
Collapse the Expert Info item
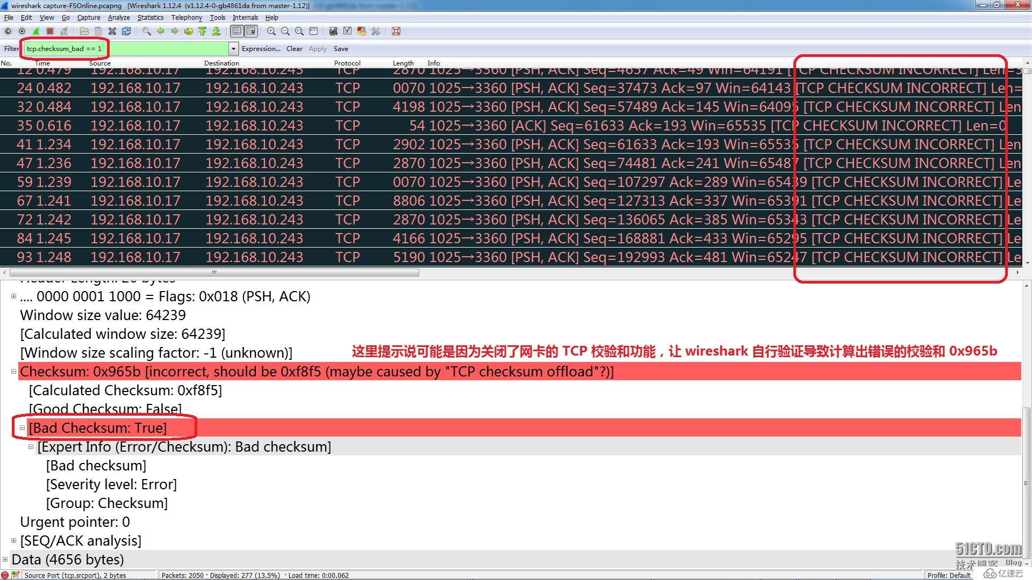point(31,446)
